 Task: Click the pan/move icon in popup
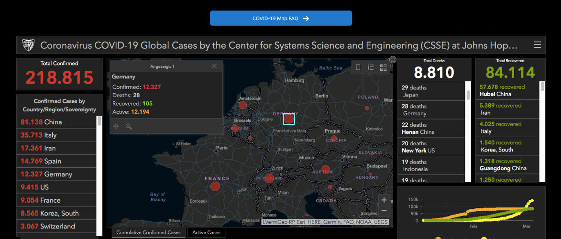click(x=116, y=126)
